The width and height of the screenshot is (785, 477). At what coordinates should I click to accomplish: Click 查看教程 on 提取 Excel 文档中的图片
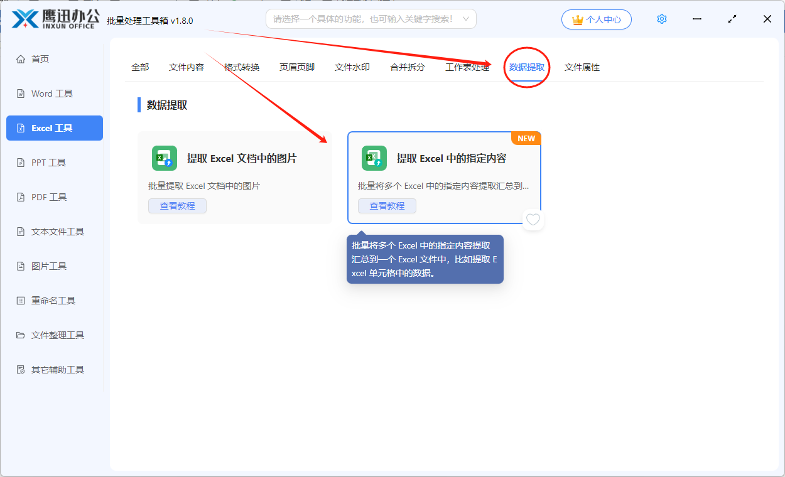[x=177, y=205]
